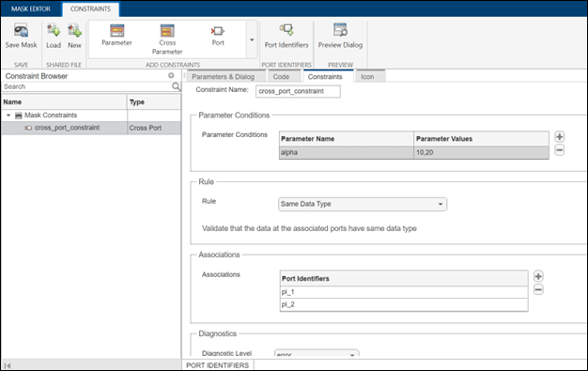Click the Parameter Name column header
588x371 pixels.
347,139
